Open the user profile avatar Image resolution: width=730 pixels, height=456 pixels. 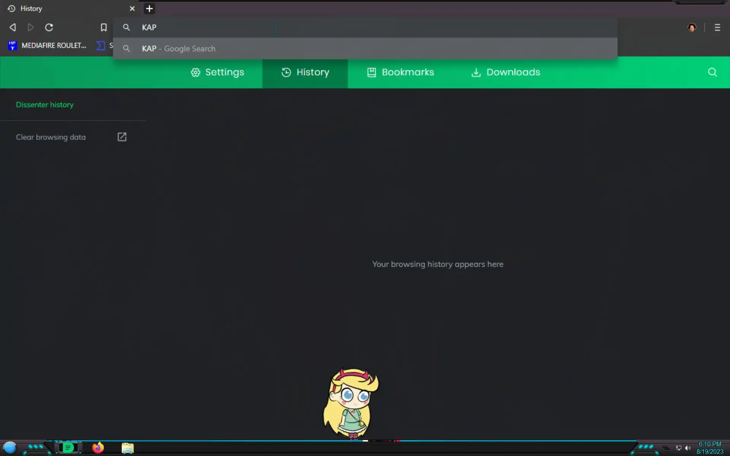click(692, 27)
